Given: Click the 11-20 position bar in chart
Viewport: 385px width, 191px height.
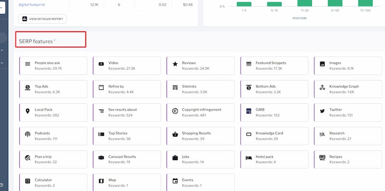Looking at the screenshot, I should click(305, 3).
